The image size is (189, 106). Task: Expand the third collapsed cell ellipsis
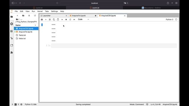coord(53,33)
